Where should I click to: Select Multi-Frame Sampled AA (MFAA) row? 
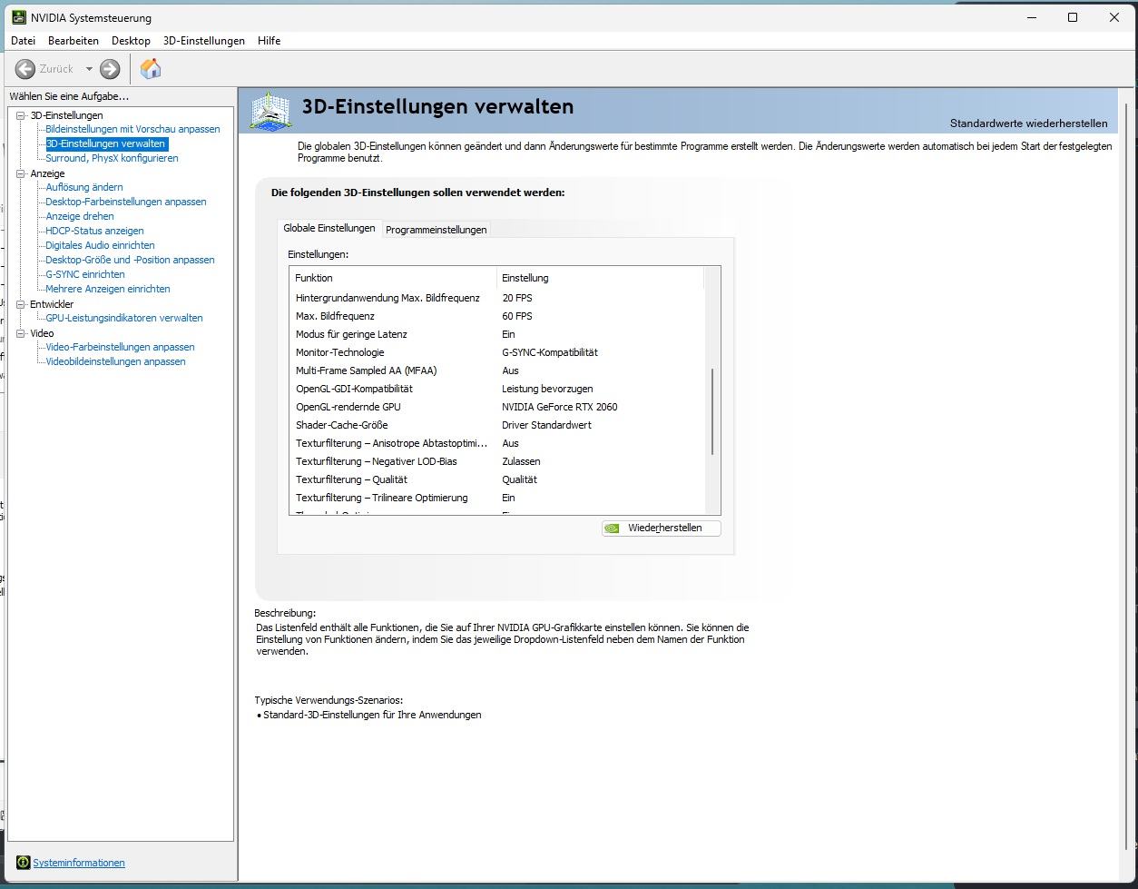[496, 370]
